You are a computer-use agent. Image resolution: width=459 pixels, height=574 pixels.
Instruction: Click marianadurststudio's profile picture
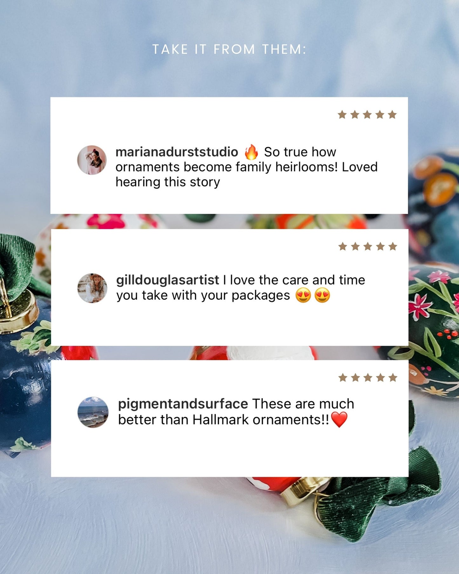(x=92, y=160)
